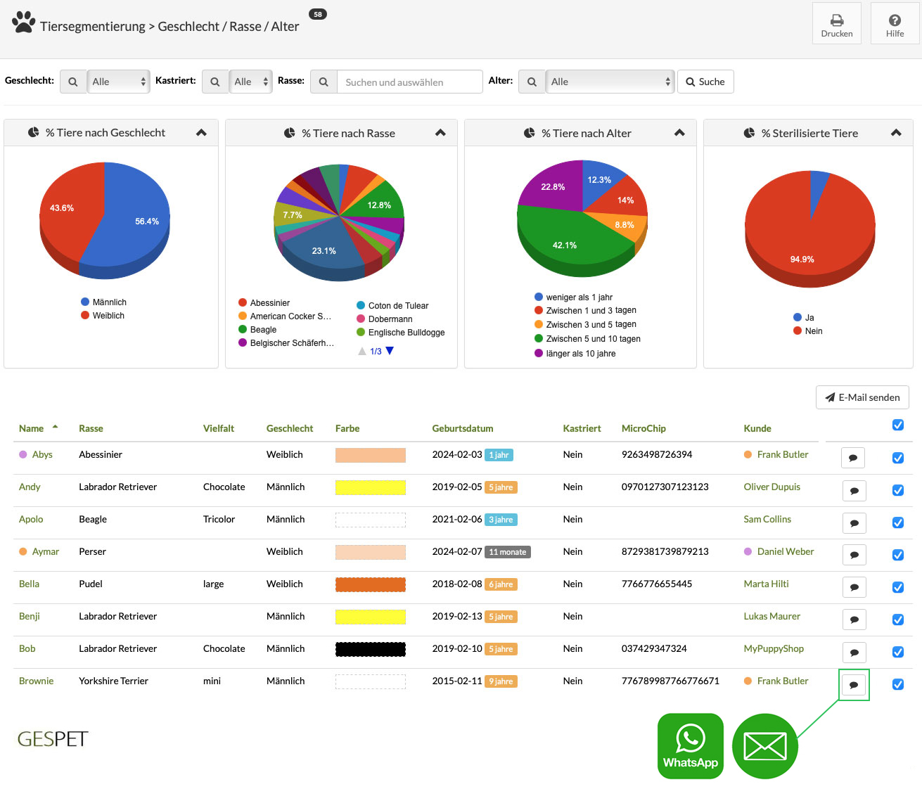Open the customer link Oliver Dupuis
Screen dimensions: 922x789
(x=771, y=487)
